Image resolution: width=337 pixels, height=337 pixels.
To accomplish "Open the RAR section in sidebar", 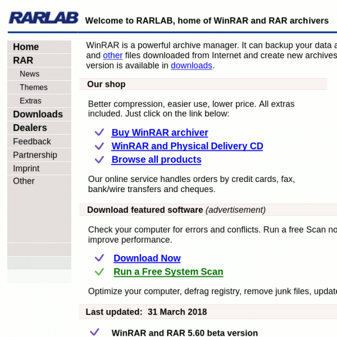I will [x=23, y=61].
